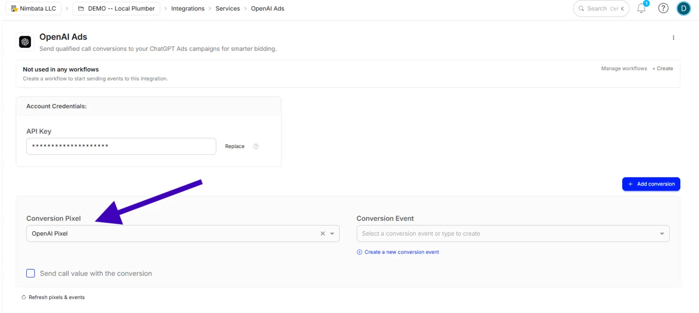Screen dimensions: 699x313
Task: Go to Integrations breadcrumb
Action: coord(188,8)
